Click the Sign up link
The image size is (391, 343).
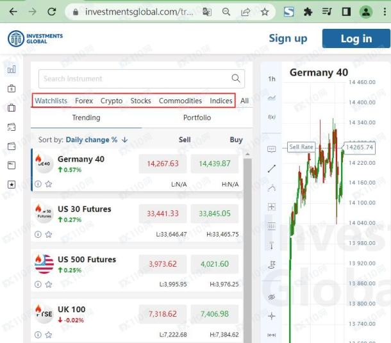pos(288,38)
